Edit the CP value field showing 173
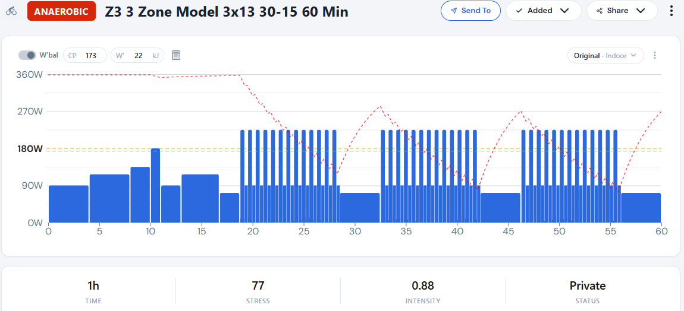 pos(85,55)
